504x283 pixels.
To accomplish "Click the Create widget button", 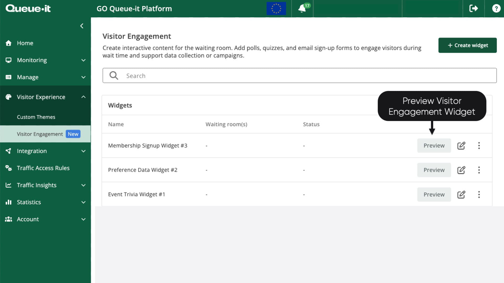I will pyautogui.click(x=467, y=45).
